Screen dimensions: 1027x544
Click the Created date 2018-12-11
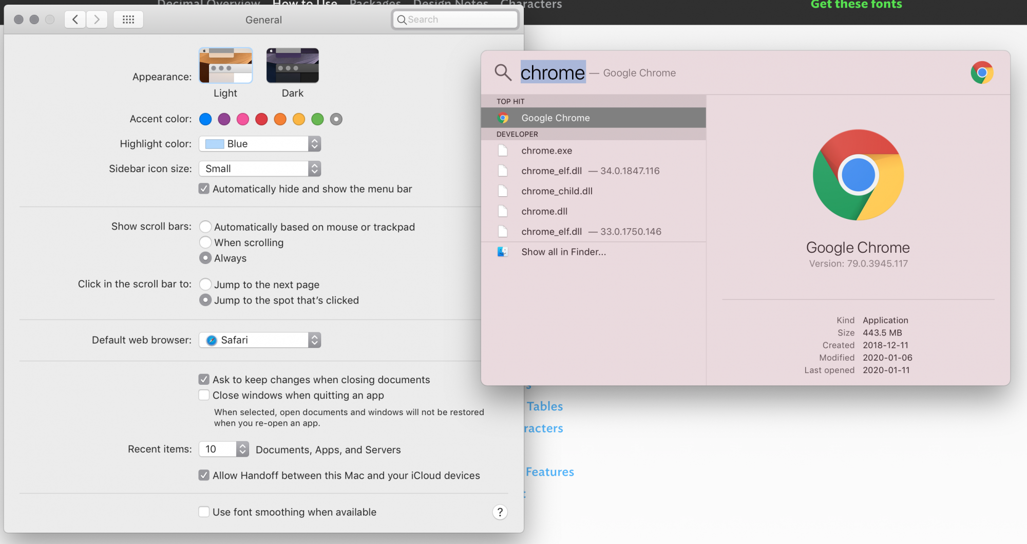click(x=885, y=345)
